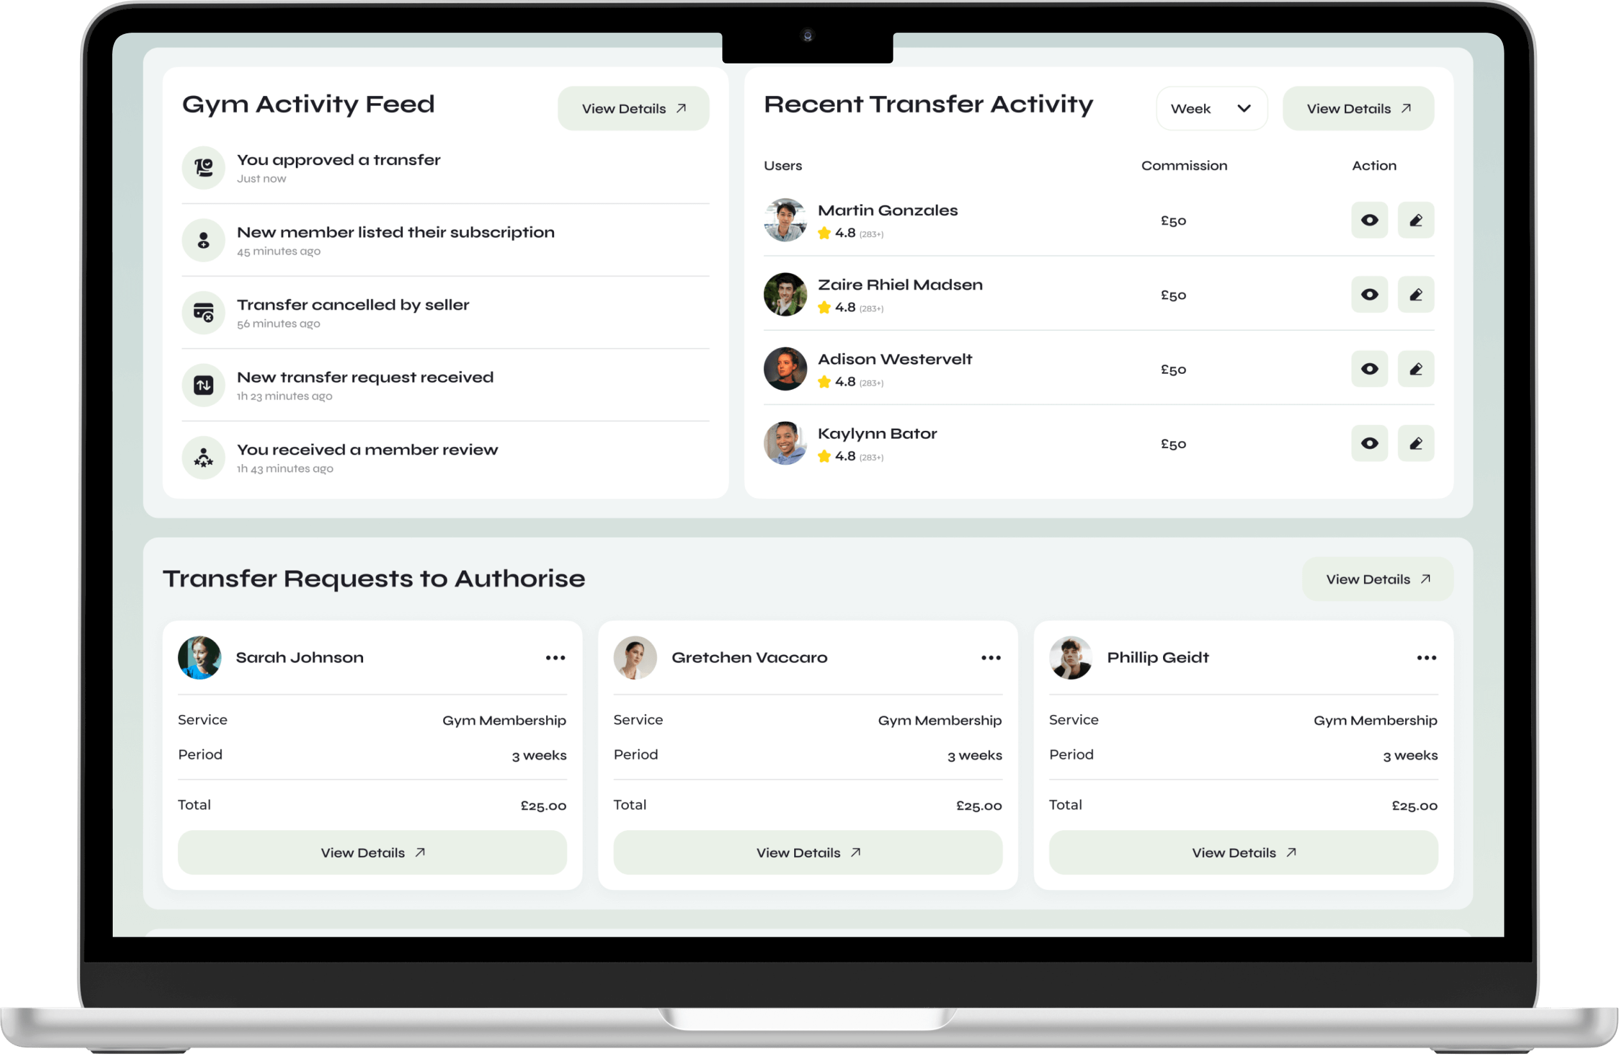Open Gym Activity Feed View Details

tap(633, 109)
